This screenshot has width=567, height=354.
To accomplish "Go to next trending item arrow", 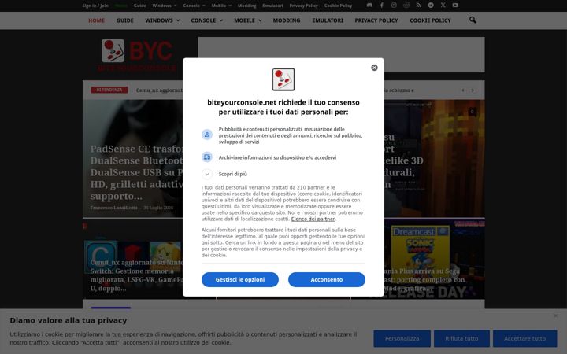I will coord(472,90).
